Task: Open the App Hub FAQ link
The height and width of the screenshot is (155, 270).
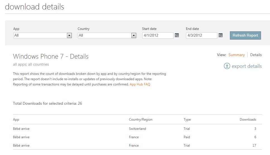Action: 140,84
